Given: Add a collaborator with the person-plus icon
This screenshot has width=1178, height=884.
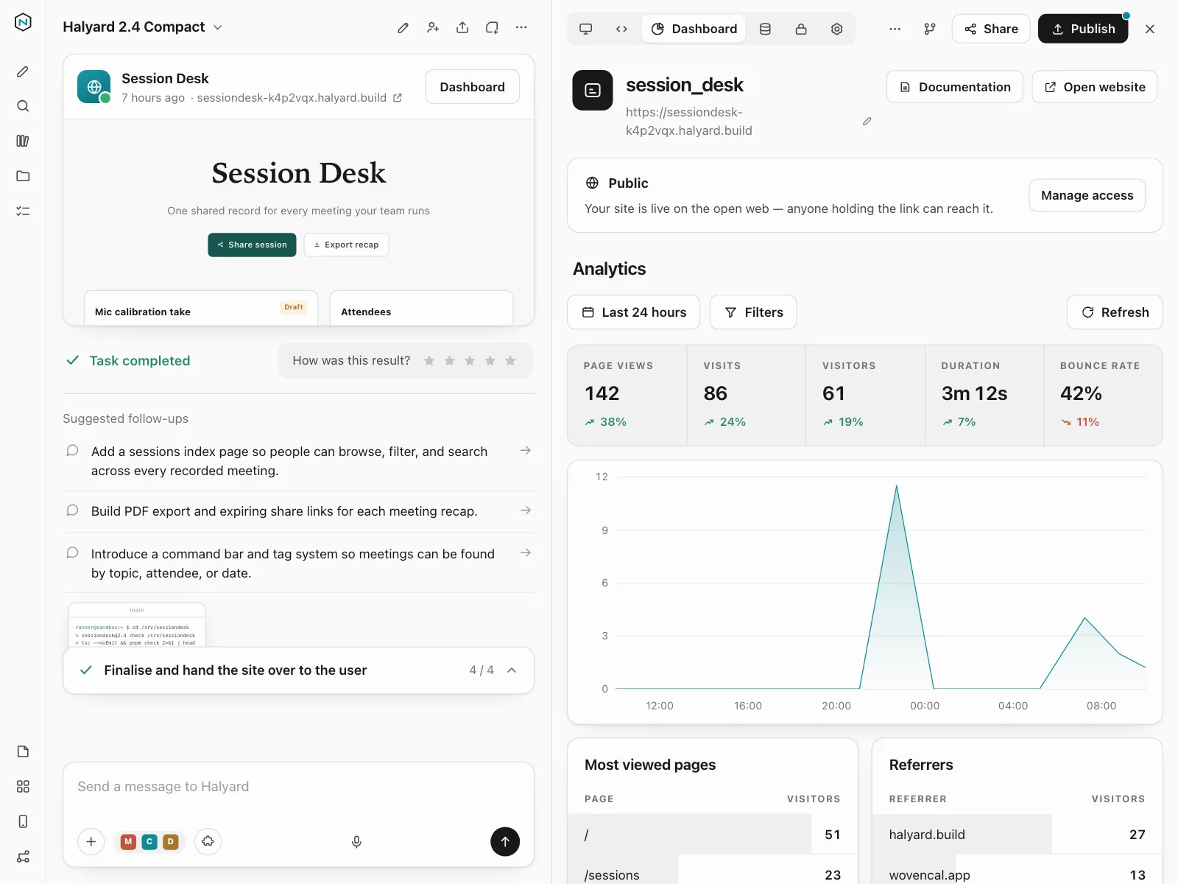Looking at the screenshot, I should tap(433, 27).
